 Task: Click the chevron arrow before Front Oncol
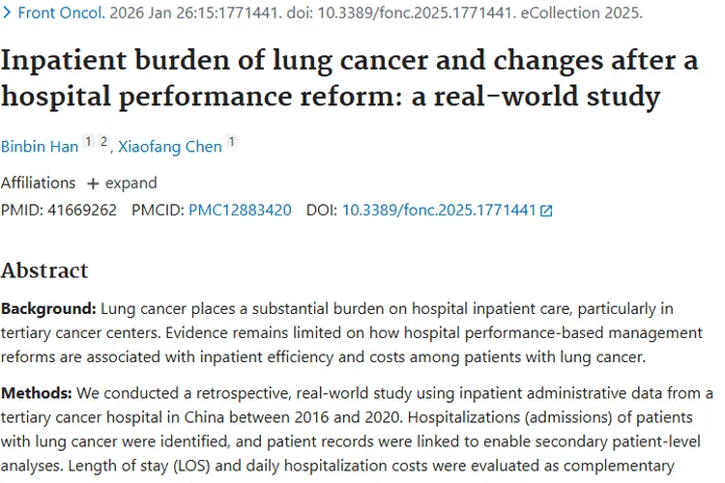[7, 14]
